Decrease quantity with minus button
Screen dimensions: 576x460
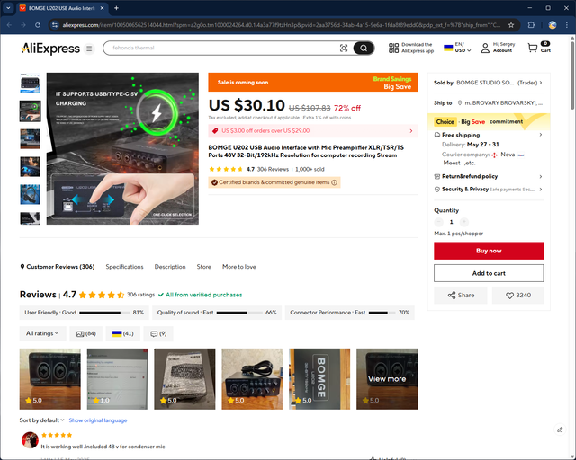click(x=439, y=222)
